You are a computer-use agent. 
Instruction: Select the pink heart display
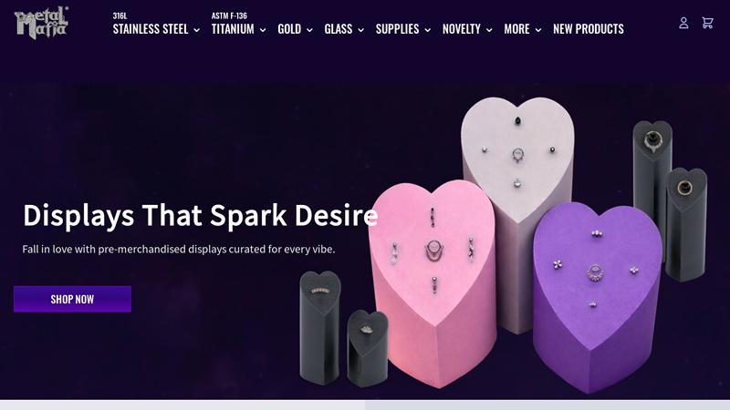click(x=433, y=283)
